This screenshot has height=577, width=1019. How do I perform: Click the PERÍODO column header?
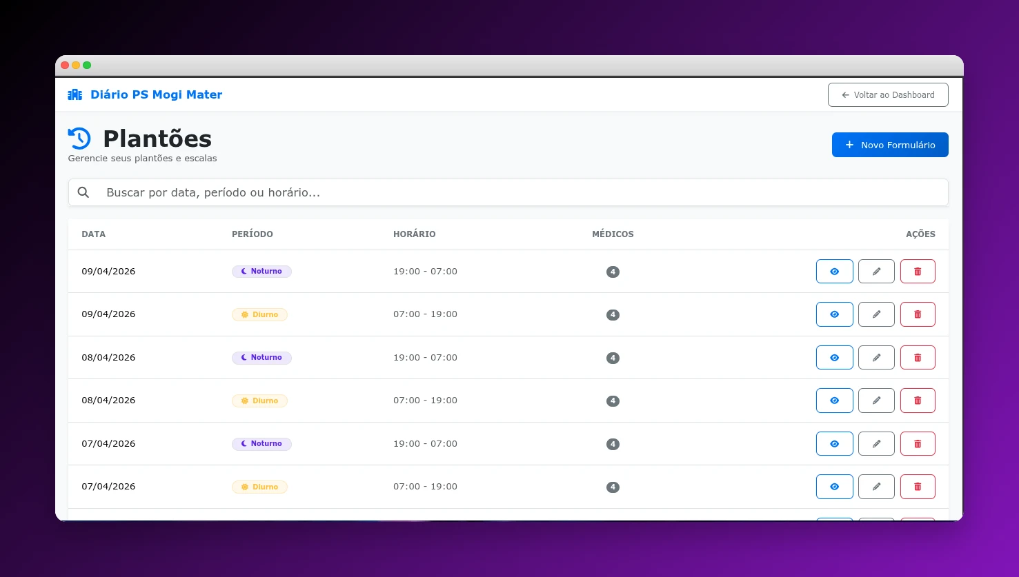point(253,234)
